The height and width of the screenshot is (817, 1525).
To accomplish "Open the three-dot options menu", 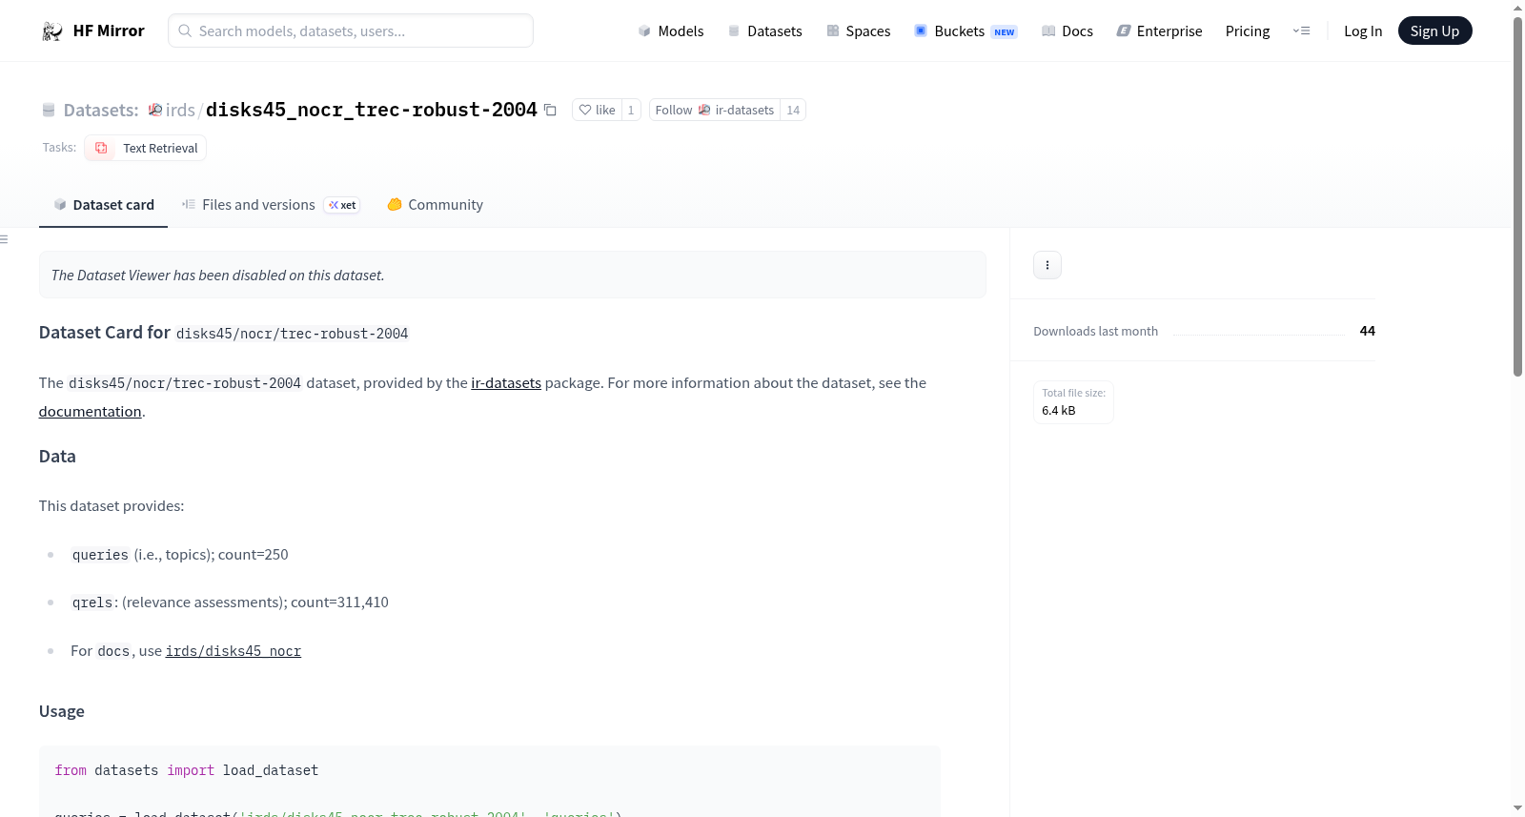I will coord(1047,265).
